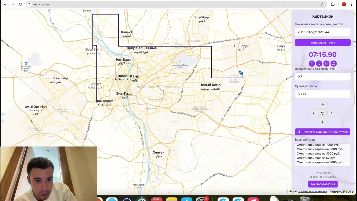Click the Эш-Шорук label on the map

240,46
